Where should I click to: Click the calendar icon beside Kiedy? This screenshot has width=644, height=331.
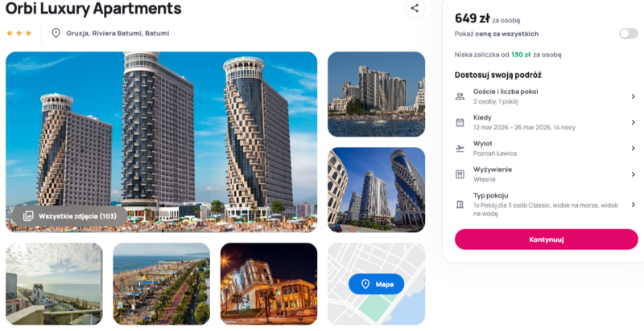[460, 122]
